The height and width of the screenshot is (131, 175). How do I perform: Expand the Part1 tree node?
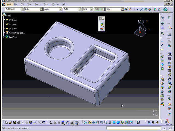point(4,16)
